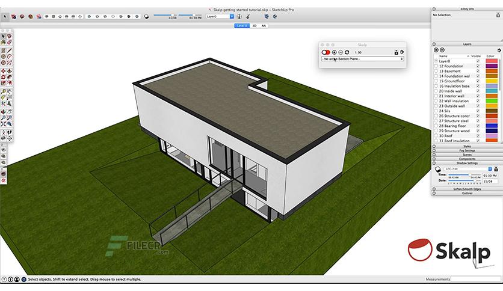Set 28 Bearing floor as active layer radio
The width and height of the screenshot is (503, 291).
[436, 126]
